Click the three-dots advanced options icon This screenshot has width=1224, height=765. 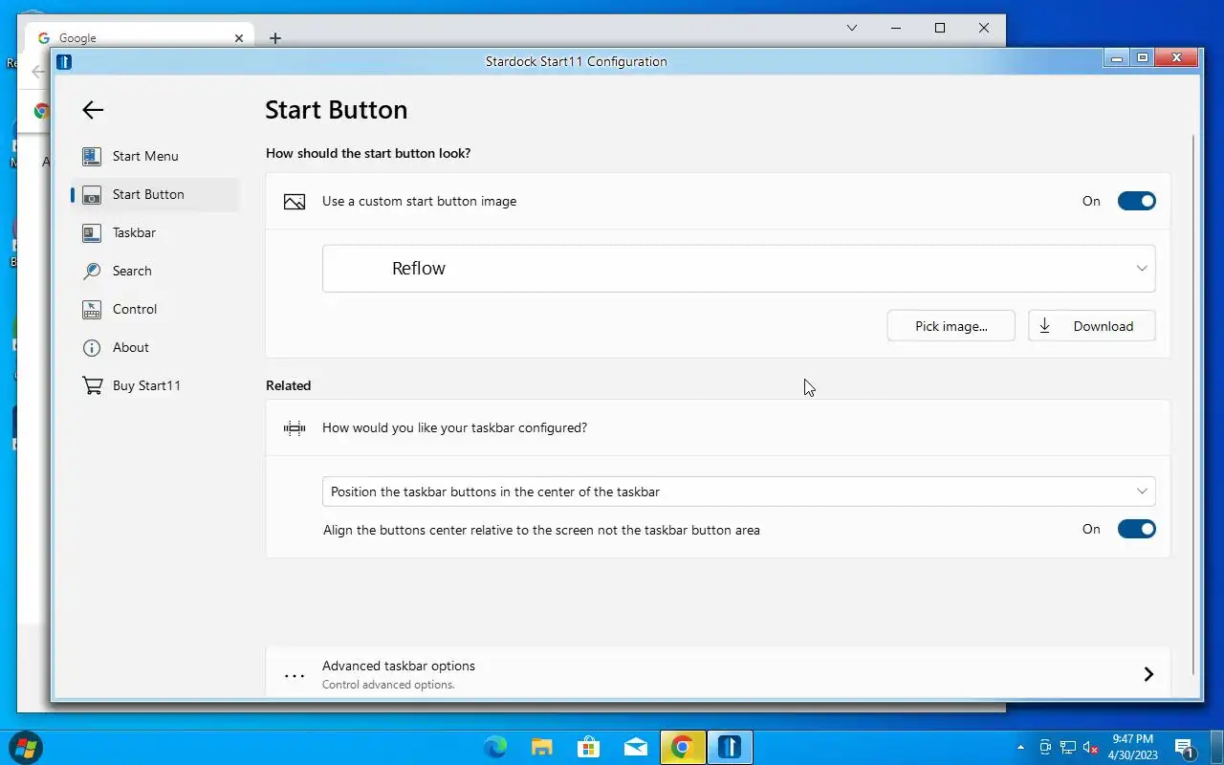pos(295,675)
